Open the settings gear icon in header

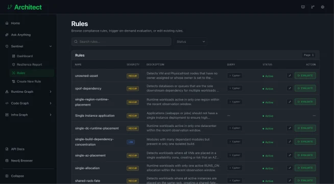pyautogui.click(x=323, y=7)
